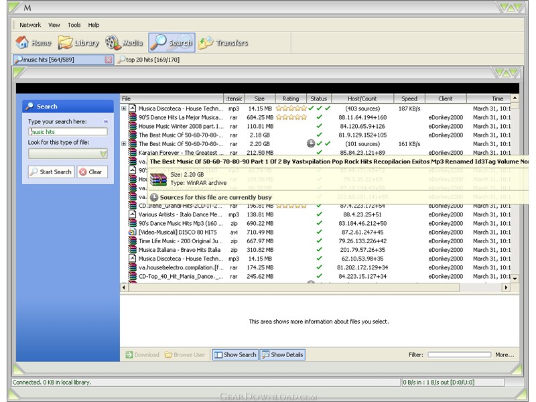This screenshot has height=402, width=536.
Task: Click zip icon of 90's Dance Music Hits 690.22 MB
Action: 132,223
